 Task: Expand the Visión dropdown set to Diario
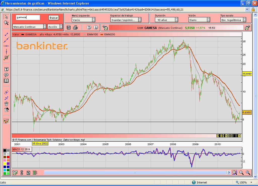coord(208,20)
